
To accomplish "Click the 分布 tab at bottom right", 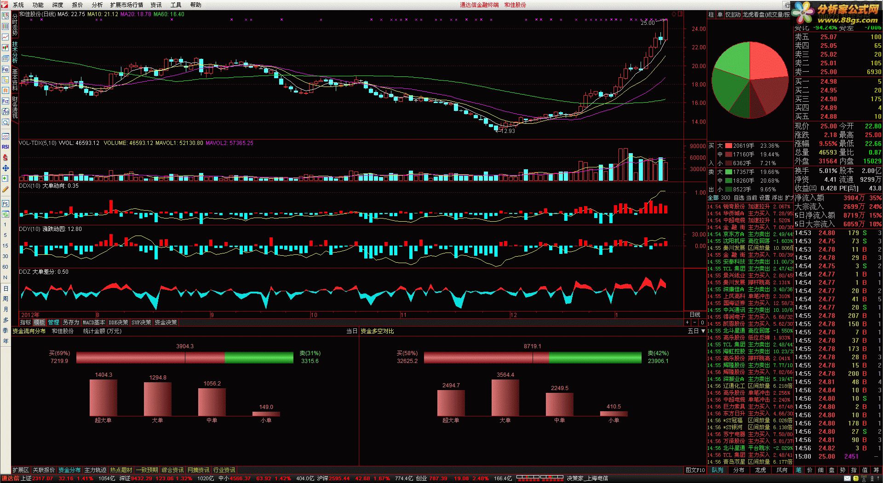I will click(739, 470).
